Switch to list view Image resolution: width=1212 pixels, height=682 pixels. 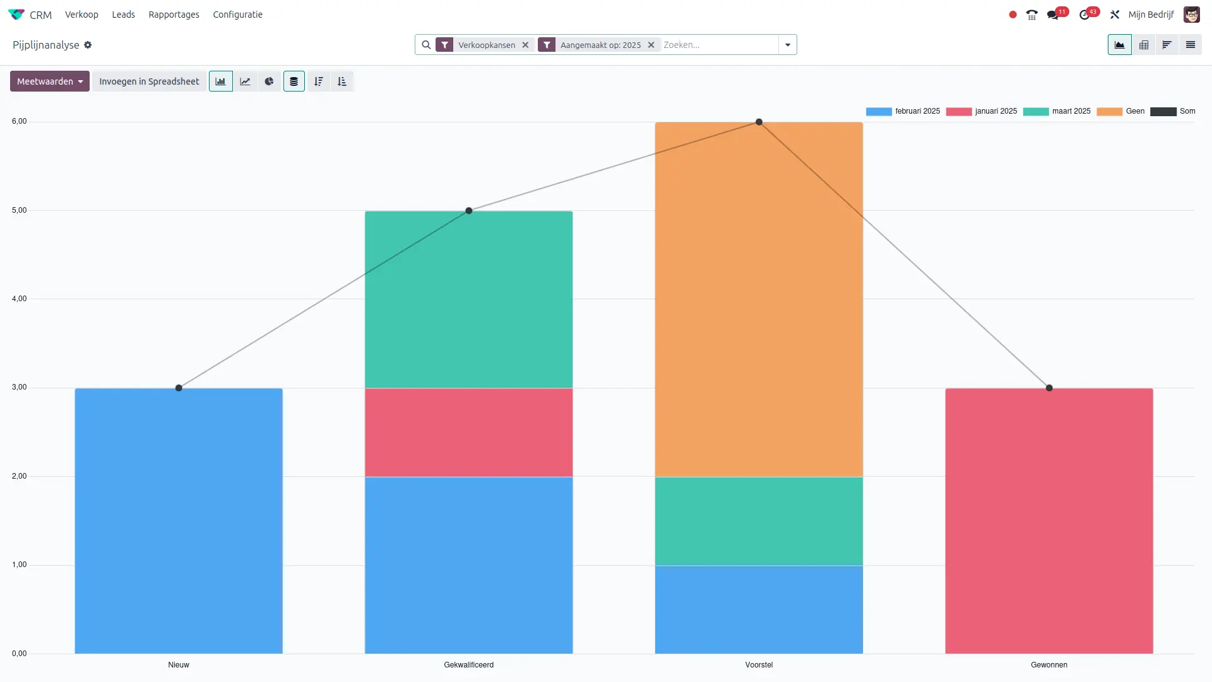(x=1190, y=45)
